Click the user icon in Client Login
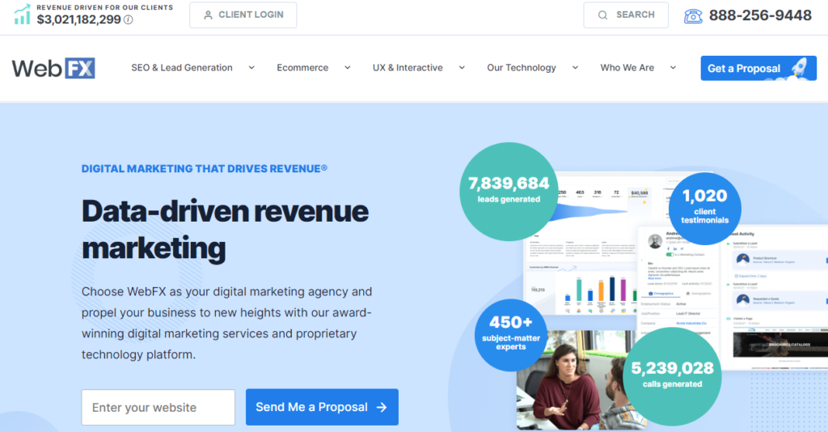 (x=208, y=15)
